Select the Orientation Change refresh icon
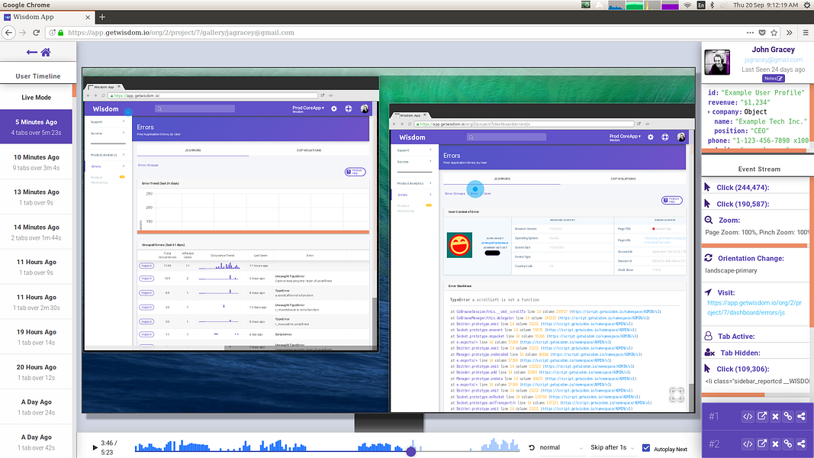This screenshot has height=458, width=814. pyautogui.click(x=708, y=257)
